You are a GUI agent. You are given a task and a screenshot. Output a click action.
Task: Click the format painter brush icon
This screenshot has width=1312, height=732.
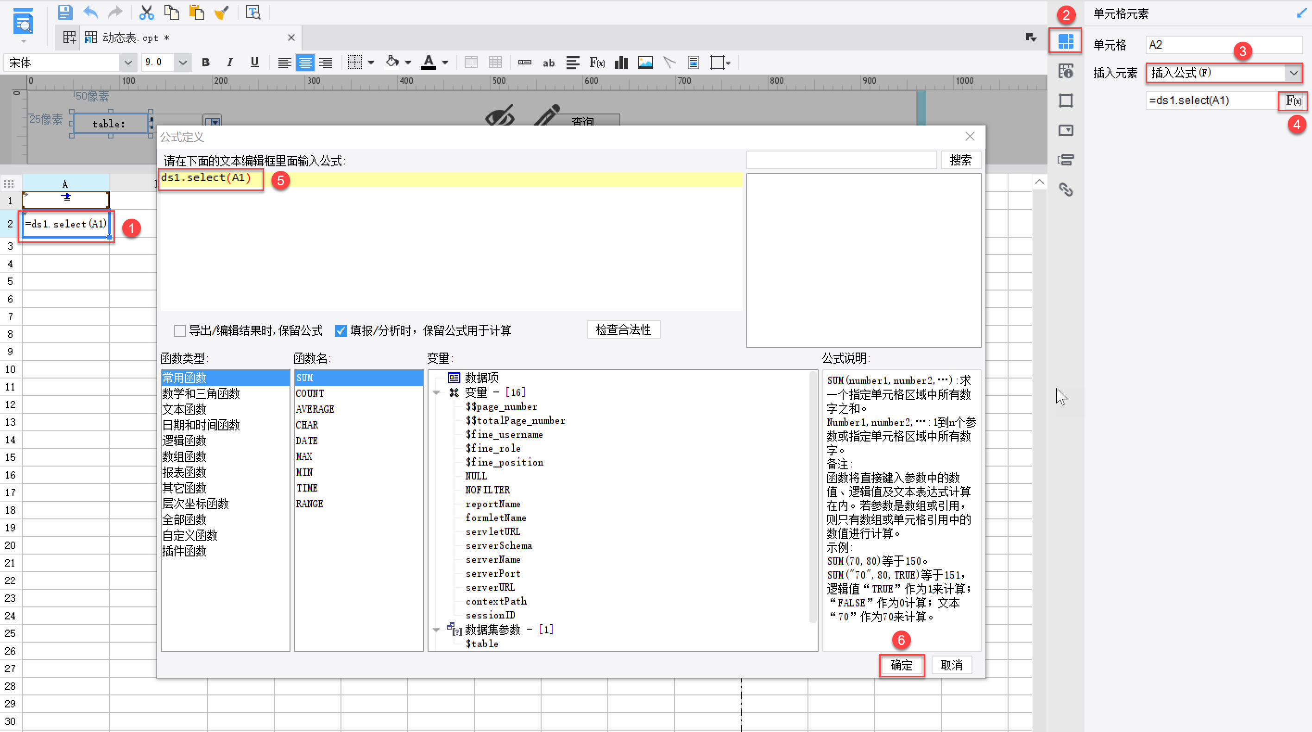click(x=221, y=12)
